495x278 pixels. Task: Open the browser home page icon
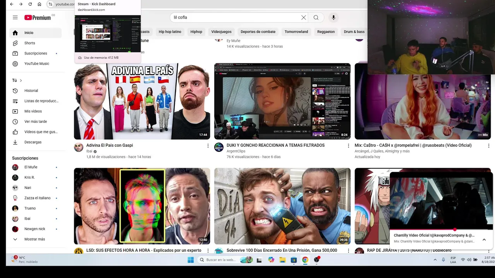pos(39,4)
